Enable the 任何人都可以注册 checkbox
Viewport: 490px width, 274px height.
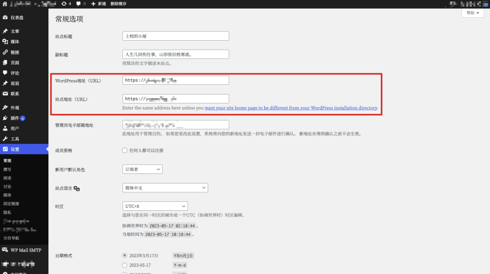coord(125,150)
